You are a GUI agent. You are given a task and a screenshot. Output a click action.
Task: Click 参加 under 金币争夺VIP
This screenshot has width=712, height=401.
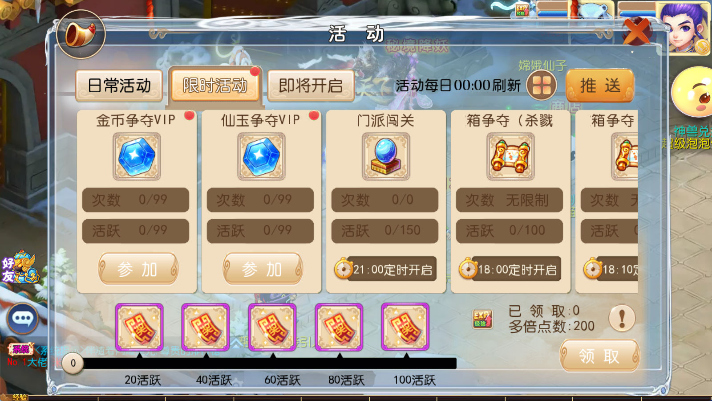138,269
